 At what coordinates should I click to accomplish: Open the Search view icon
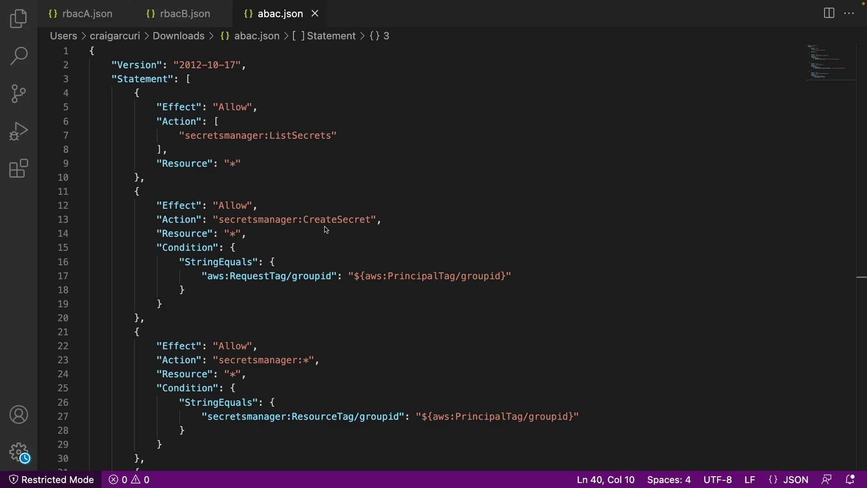tap(19, 56)
